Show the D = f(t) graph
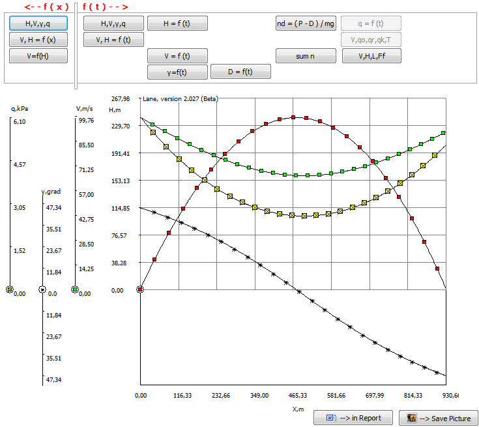This screenshot has width=479, height=427. pyautogui.click(x=240, y=72)
